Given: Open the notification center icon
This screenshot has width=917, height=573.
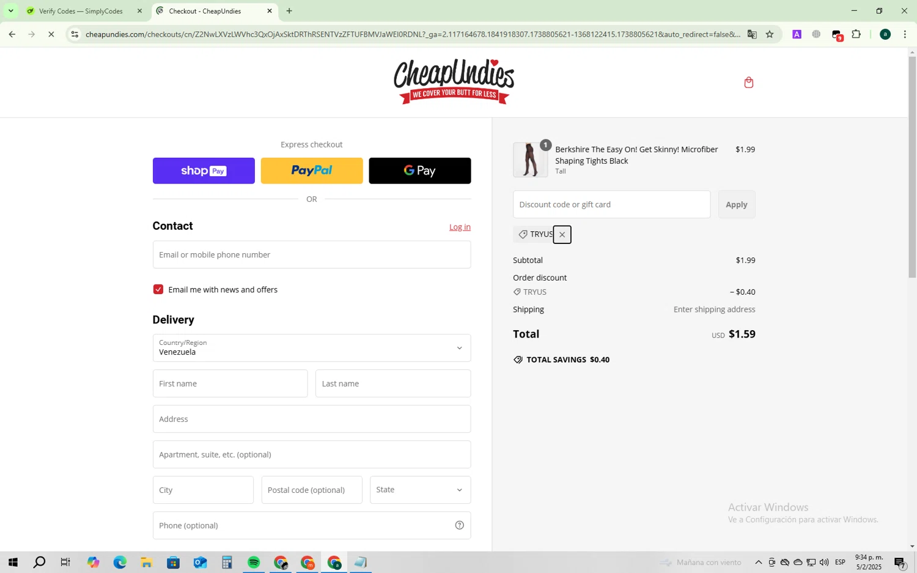Looking at the screenshot, I should 900,563.
